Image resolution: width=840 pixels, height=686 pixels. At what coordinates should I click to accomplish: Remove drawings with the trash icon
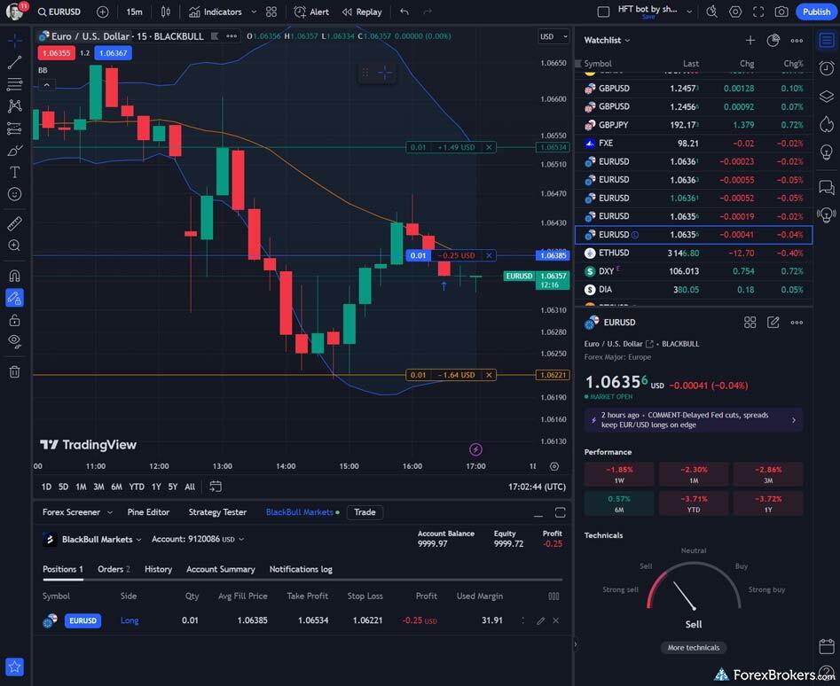(14, 372)
